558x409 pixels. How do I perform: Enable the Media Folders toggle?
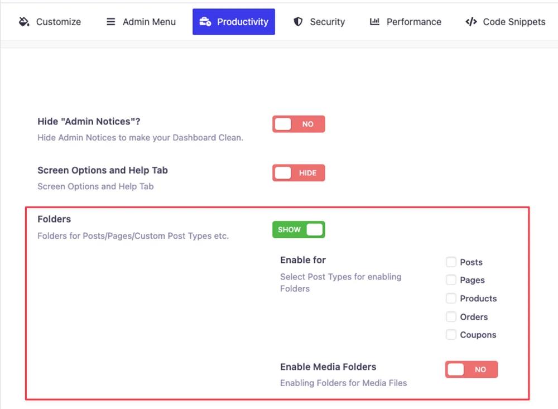(x=471, y=369)
